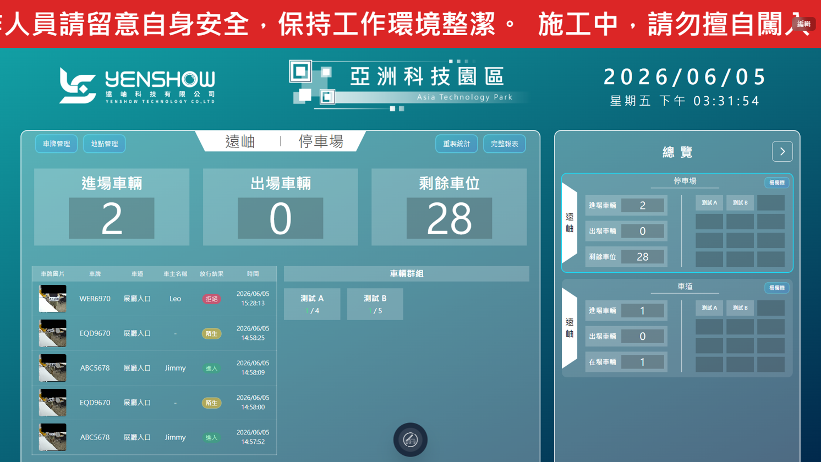Click the 車道 column header in the table
Image resolution: width=821 pixels, height=462 pixels.
point(137,274)
